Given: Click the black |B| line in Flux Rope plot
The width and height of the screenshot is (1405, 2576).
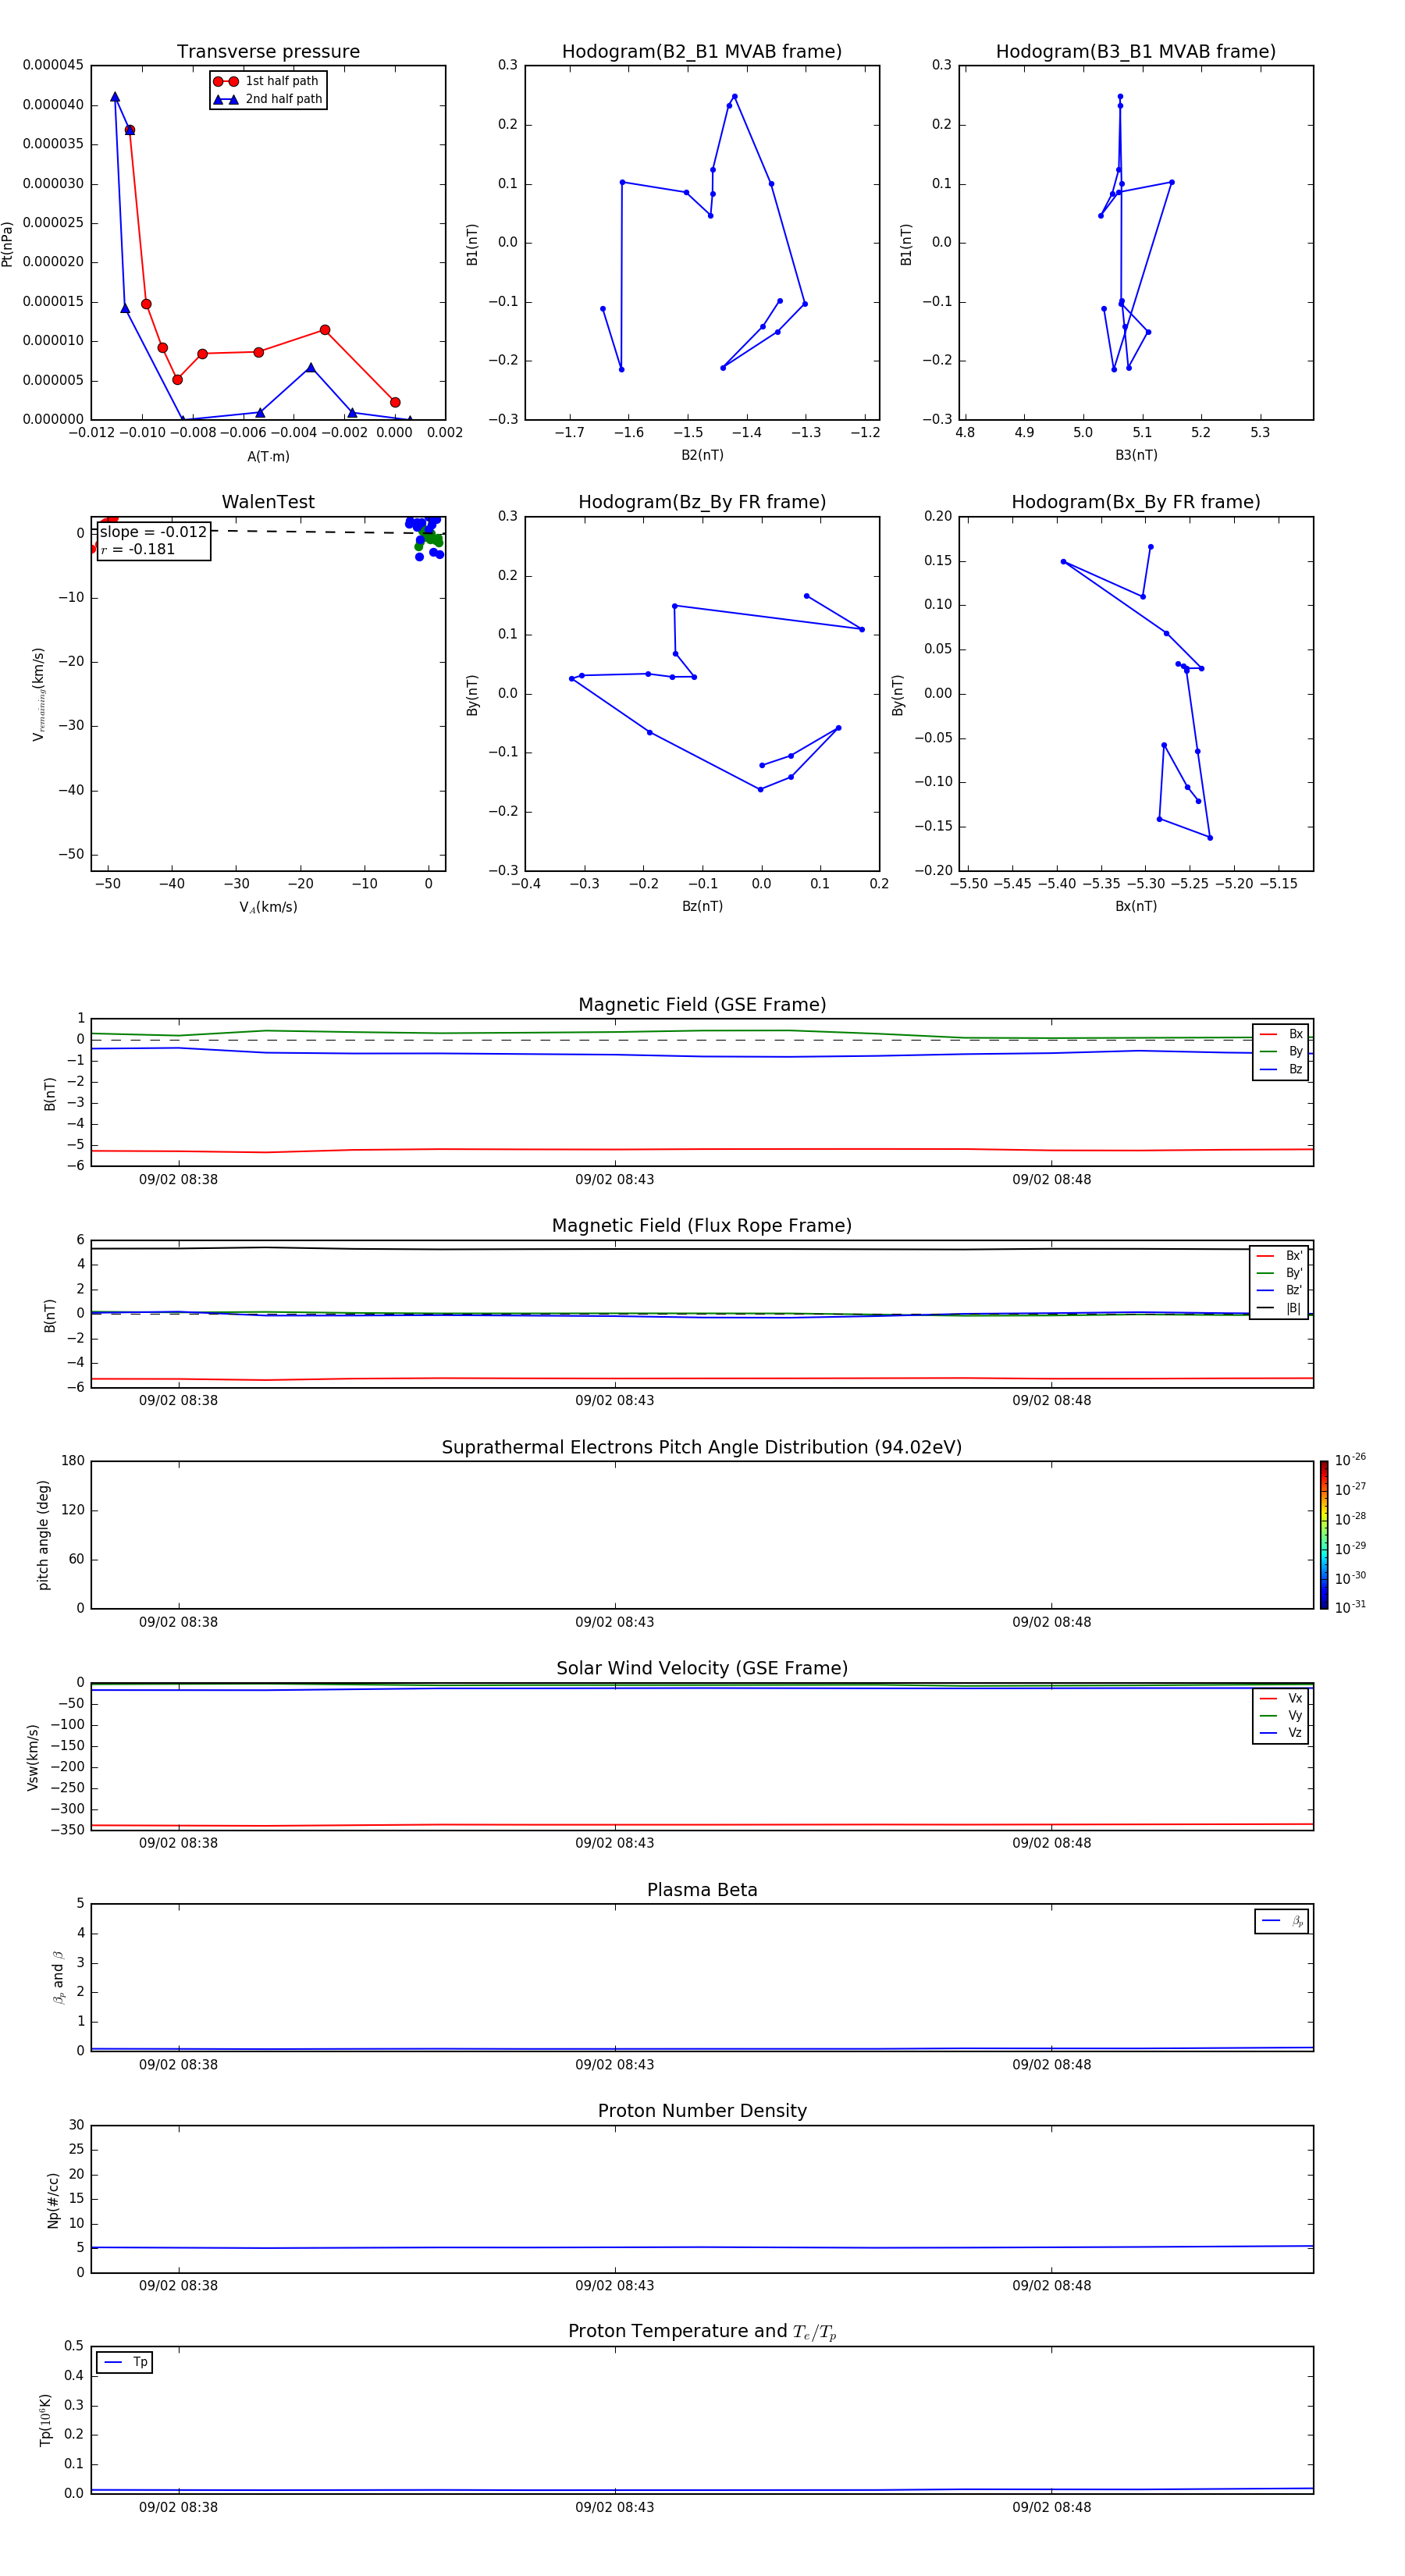Looking at the screenshot, I should 700,1249.
